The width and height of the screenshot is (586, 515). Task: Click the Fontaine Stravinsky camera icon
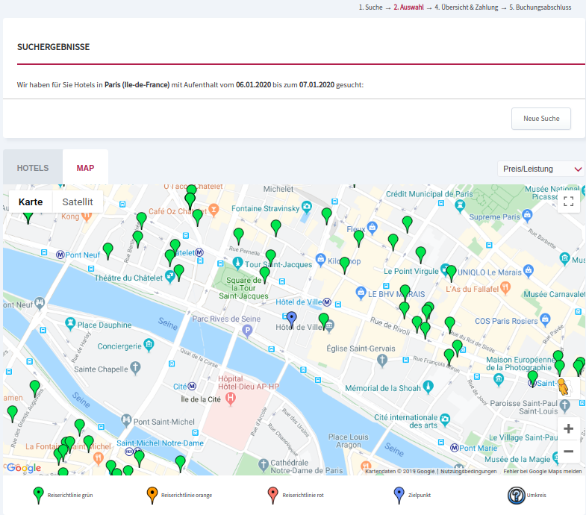pyautogui.click(x=307, y=207)
